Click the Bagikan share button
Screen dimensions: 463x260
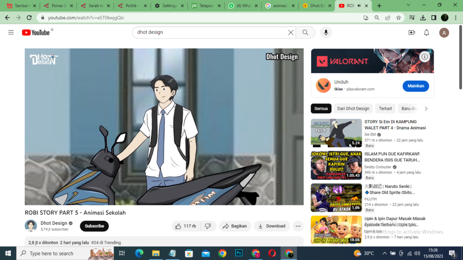click(235, 226)
